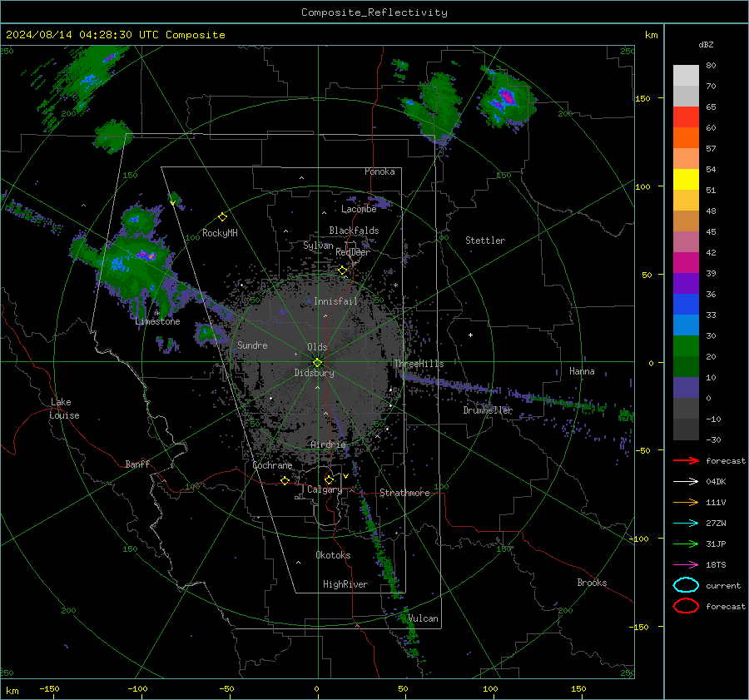Image resolution: width=749 pixels, height=700 pixels.
Task: Select the yellow diamond marker below Cochrane
Action: point(285,480)
